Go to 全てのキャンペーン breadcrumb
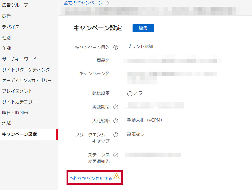 83,3
